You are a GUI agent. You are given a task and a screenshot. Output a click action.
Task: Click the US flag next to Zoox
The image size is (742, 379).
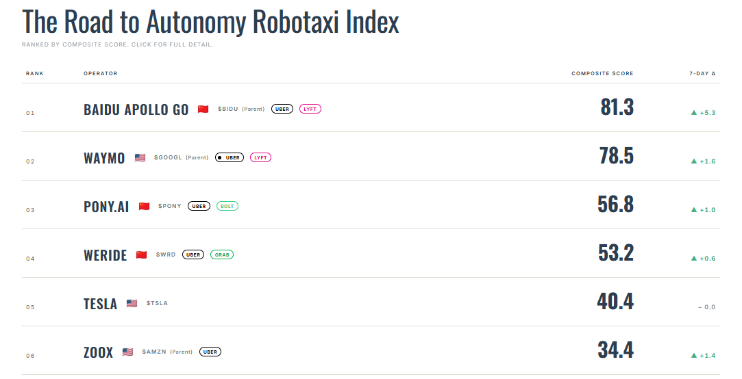(x=127, y=352)
